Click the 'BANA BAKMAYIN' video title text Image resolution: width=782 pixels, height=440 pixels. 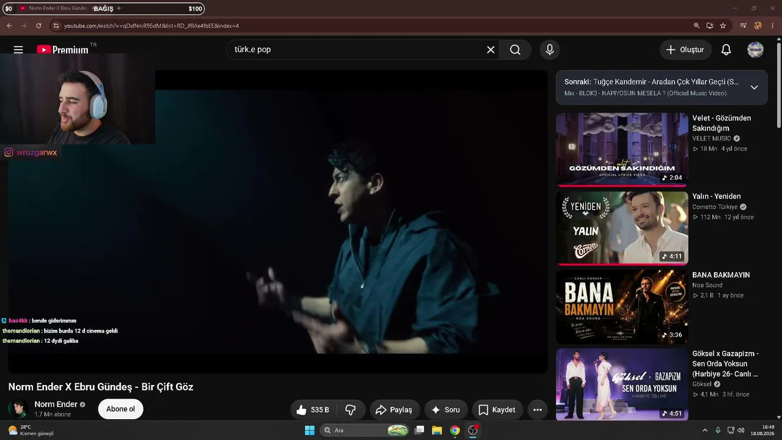tap(721, 275)
